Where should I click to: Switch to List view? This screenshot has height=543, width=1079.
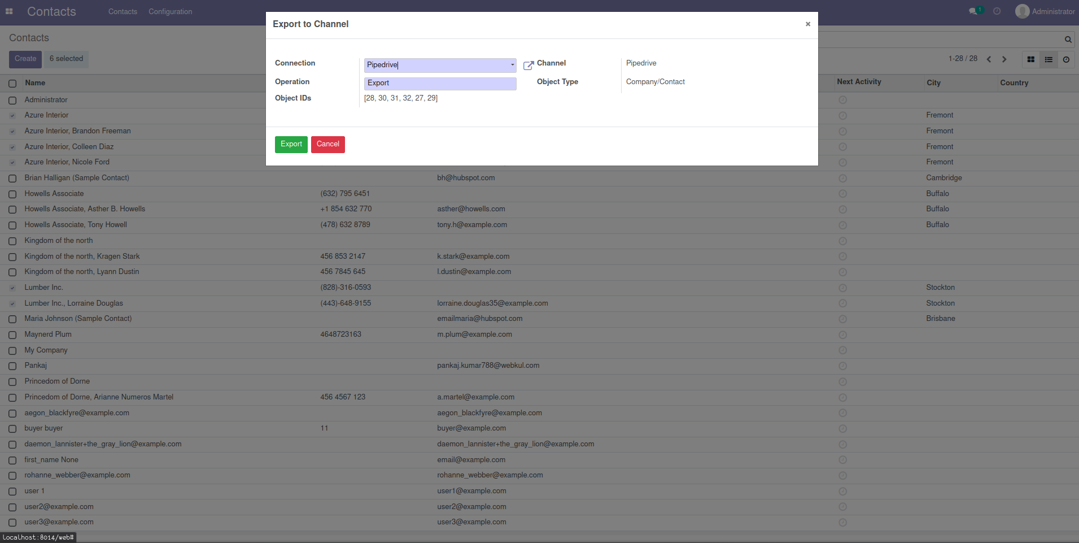1049,59
